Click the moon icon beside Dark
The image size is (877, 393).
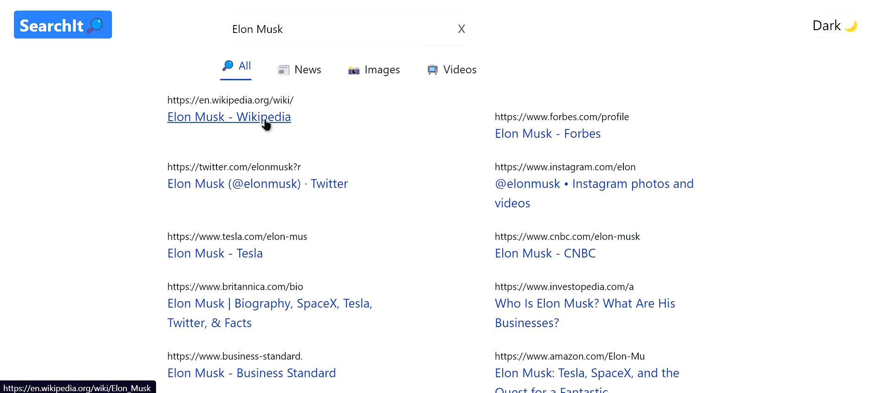pos(851,26)
